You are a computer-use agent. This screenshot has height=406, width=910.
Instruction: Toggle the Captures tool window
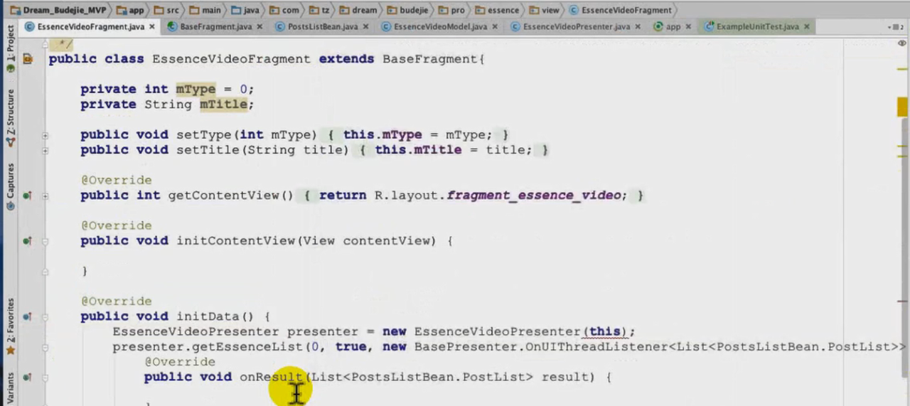(10, 186)
